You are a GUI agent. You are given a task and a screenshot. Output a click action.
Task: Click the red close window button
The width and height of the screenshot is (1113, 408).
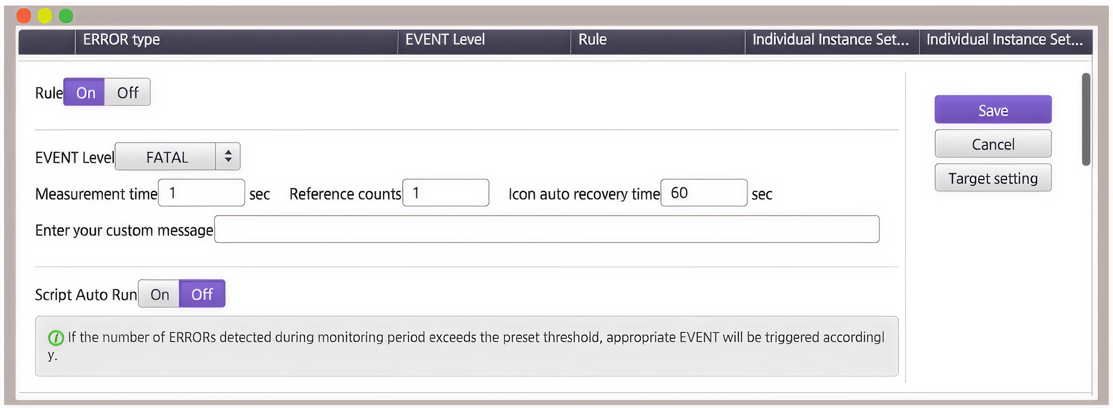pos(24,16)
